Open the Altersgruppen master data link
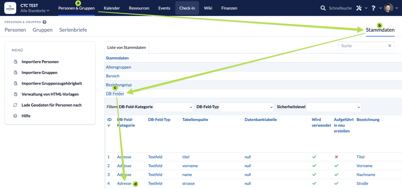The image size is (402, 189). click(118, 67)
